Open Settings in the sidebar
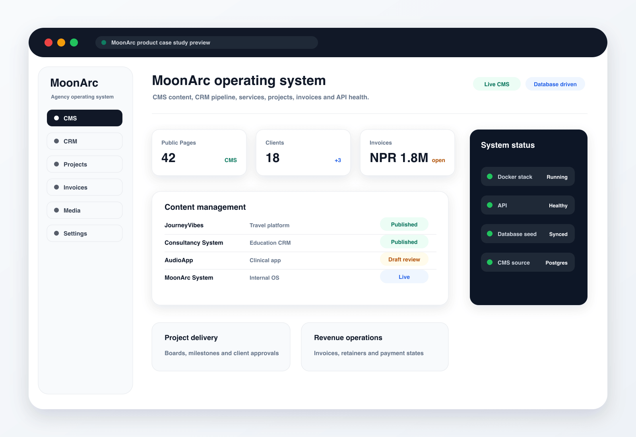This screenshot has width=636, height=437. point(85,233)
